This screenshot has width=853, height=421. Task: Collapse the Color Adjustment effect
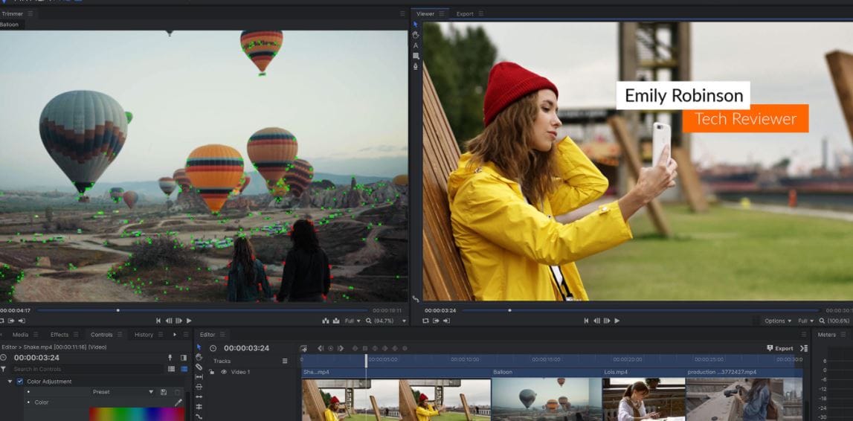[10, 382]
